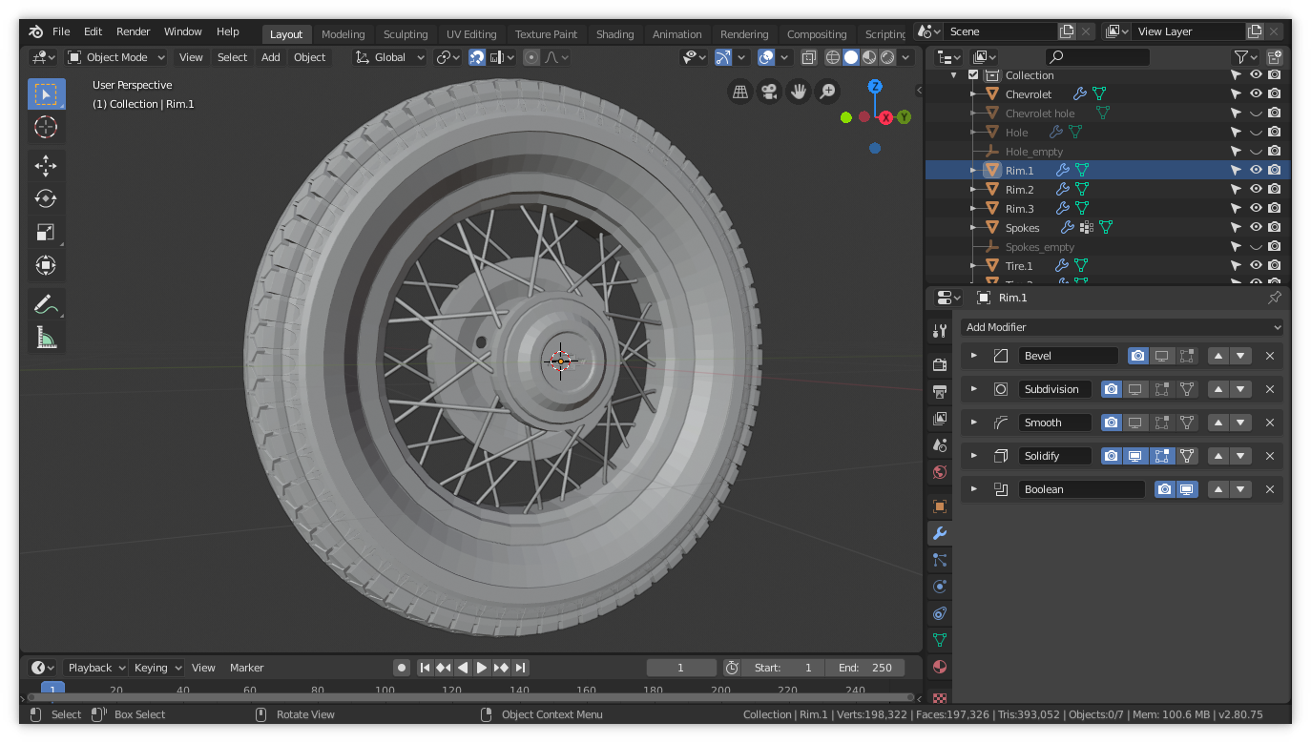Select the Select Box tool
This screenshot has height=743, width=1311.
[x=46, y=93]
